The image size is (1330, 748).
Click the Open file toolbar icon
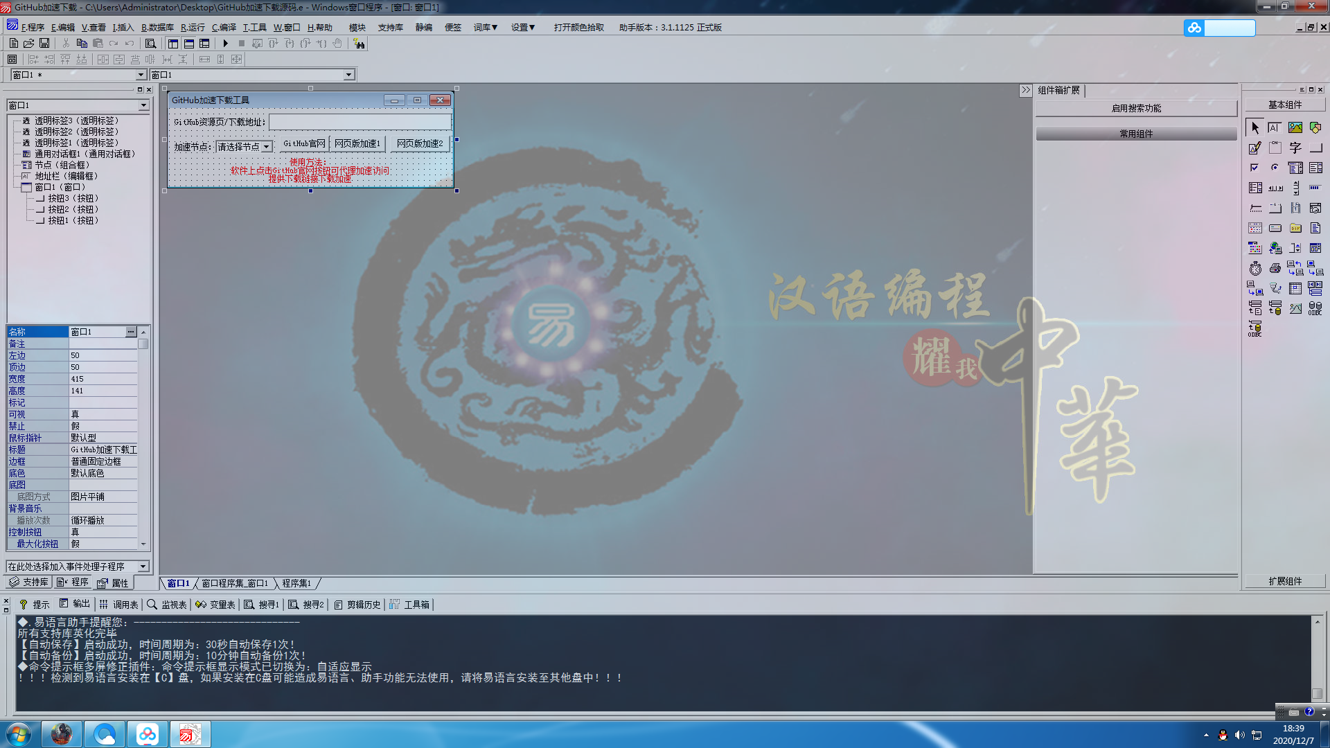tap(28, 43)
